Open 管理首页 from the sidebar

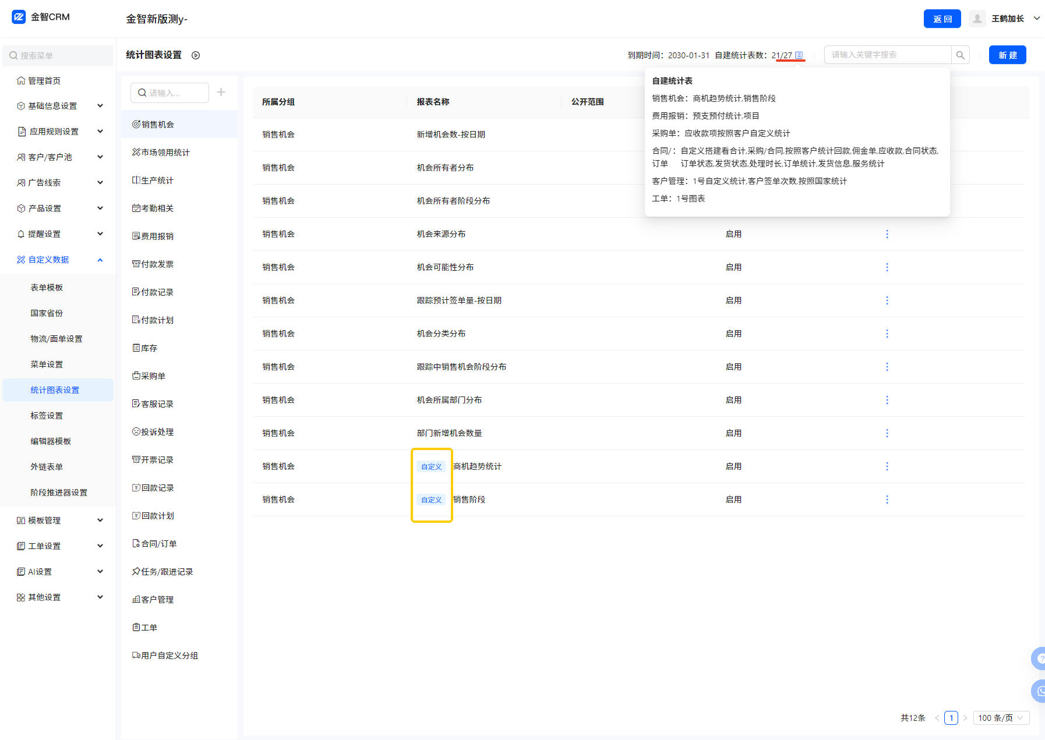click(x=44, y=81)
